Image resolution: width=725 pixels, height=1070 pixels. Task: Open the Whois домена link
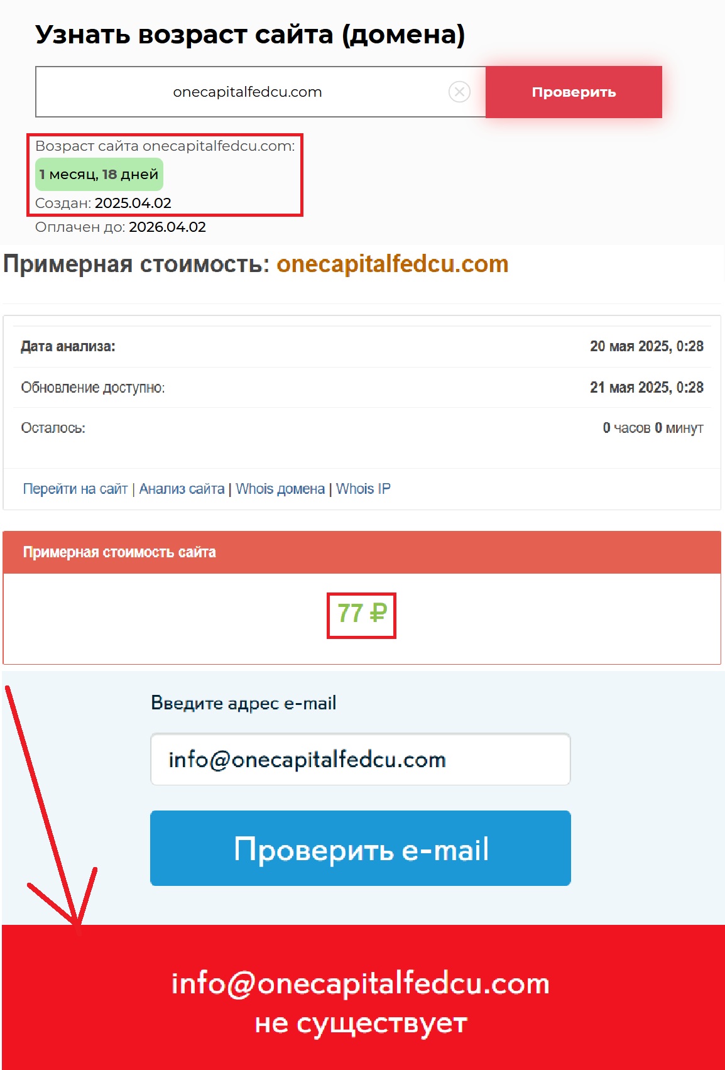pyautogui.click(x=280, y=489)
